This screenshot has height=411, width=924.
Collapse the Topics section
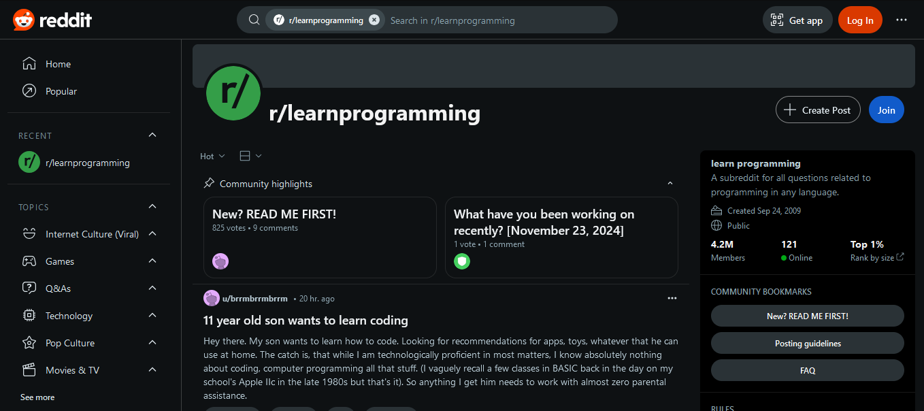click(152, 206)
